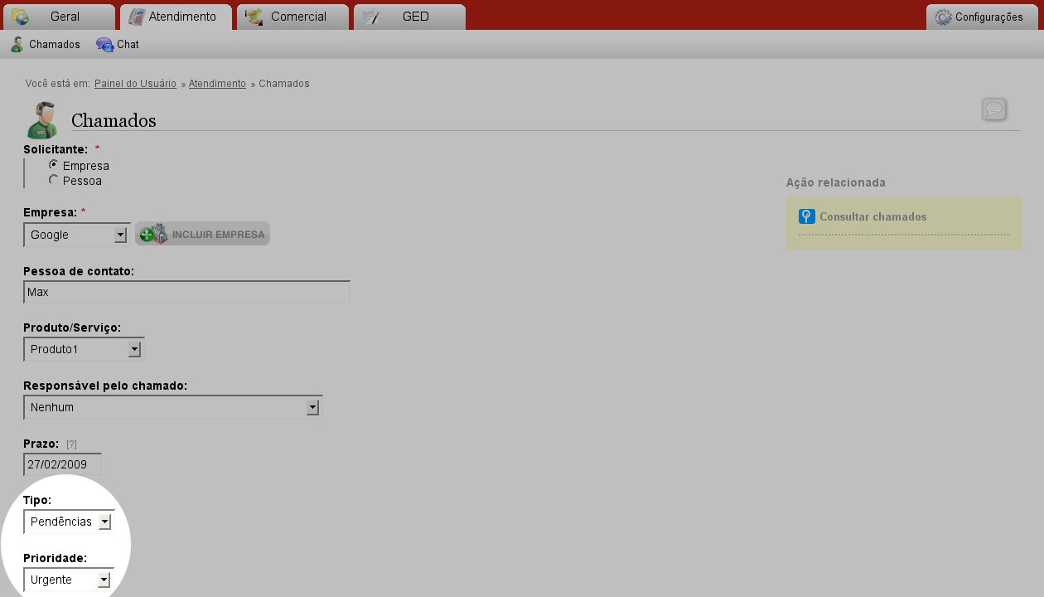Open the Chamados submenu item

pyautogui.click(x=45, y=44)
